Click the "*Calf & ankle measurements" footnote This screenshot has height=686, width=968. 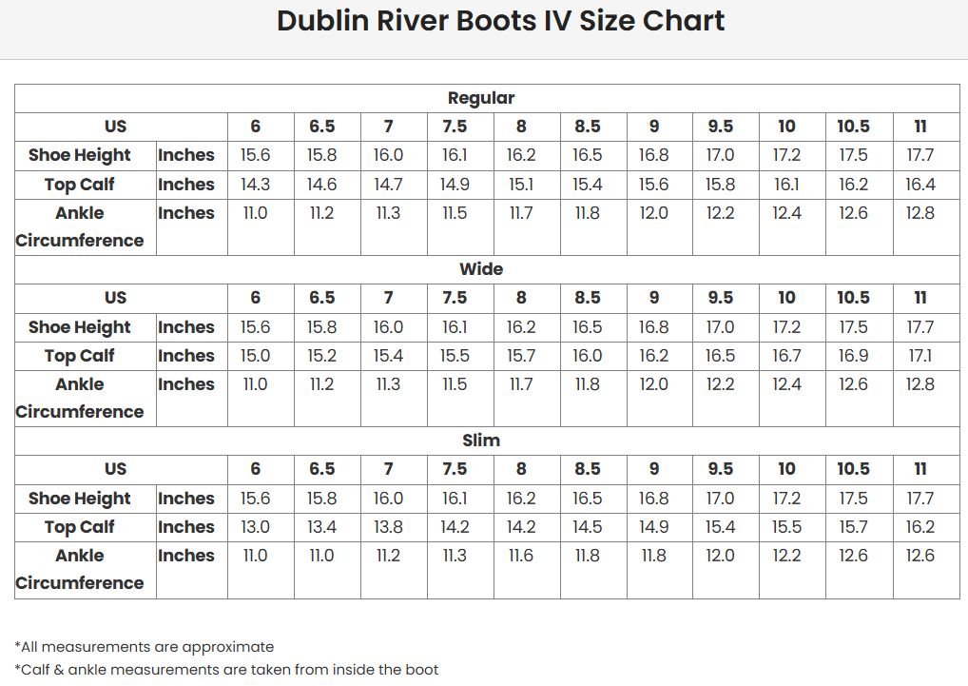(x=226, y=670)
